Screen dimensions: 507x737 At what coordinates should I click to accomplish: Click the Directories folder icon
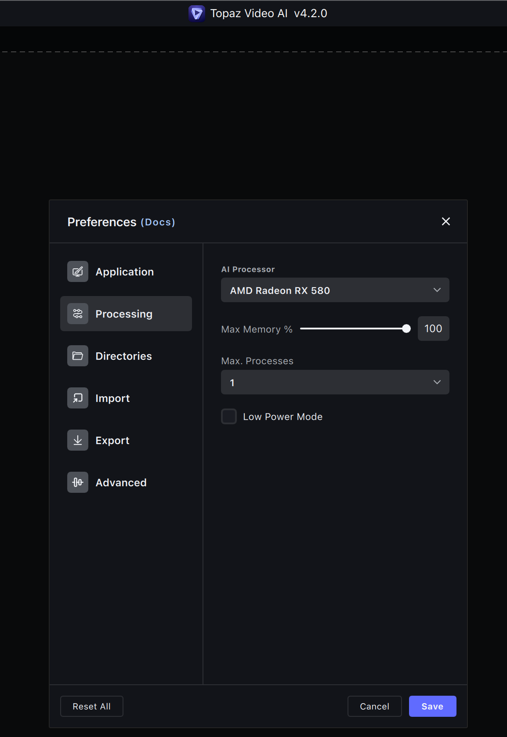[78, 356]
